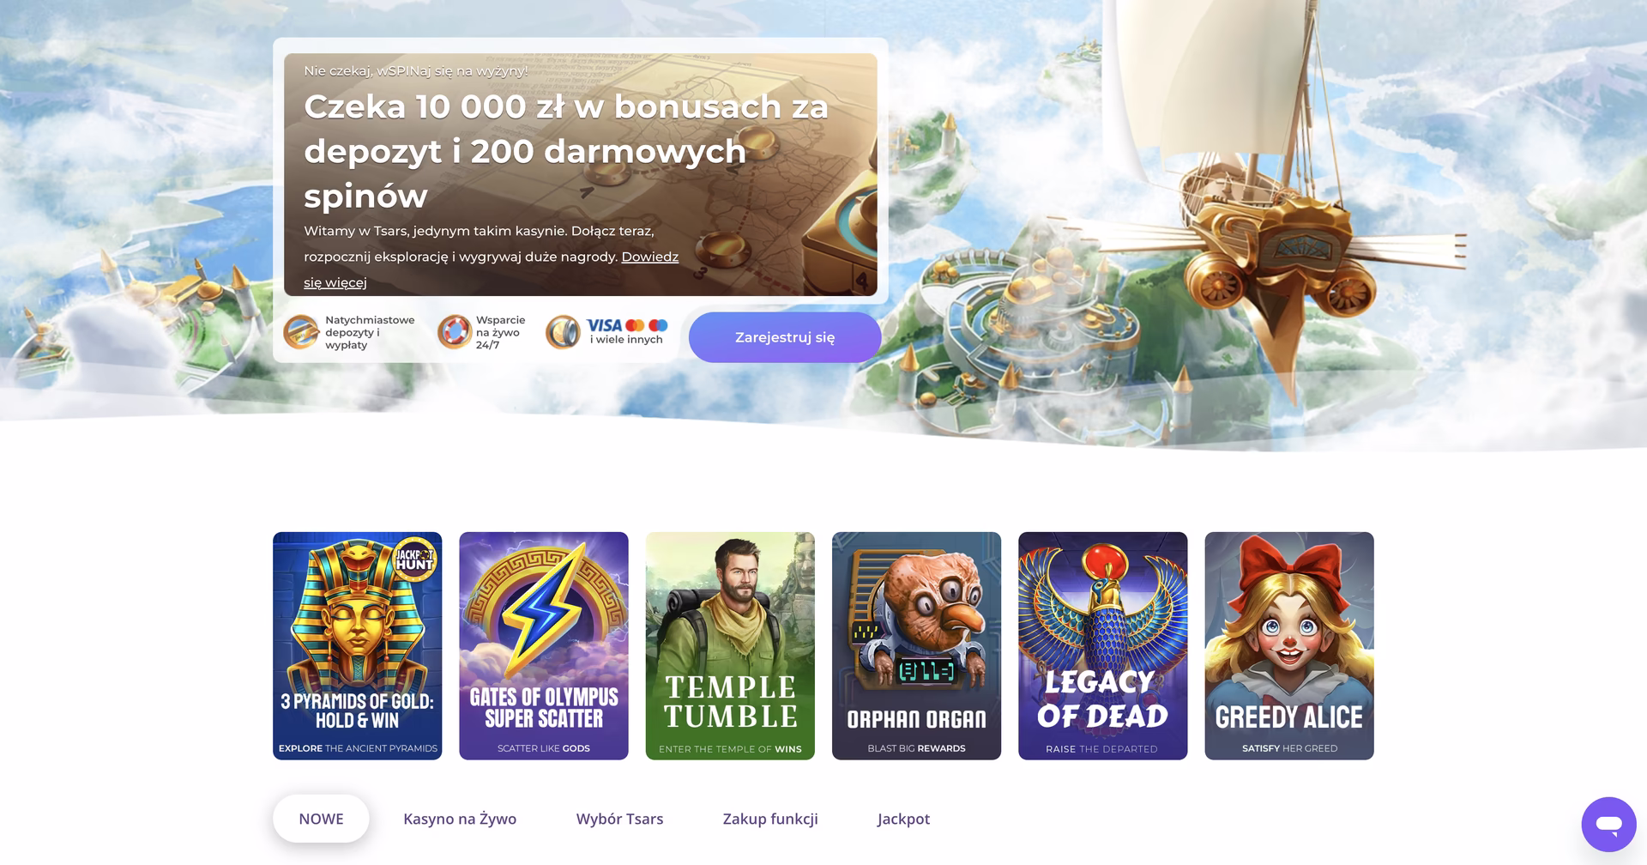Image resolution: width=1647 pixels, height=865 pixels.
Task: Open the Jackpot tab
Action: (903, 819)
